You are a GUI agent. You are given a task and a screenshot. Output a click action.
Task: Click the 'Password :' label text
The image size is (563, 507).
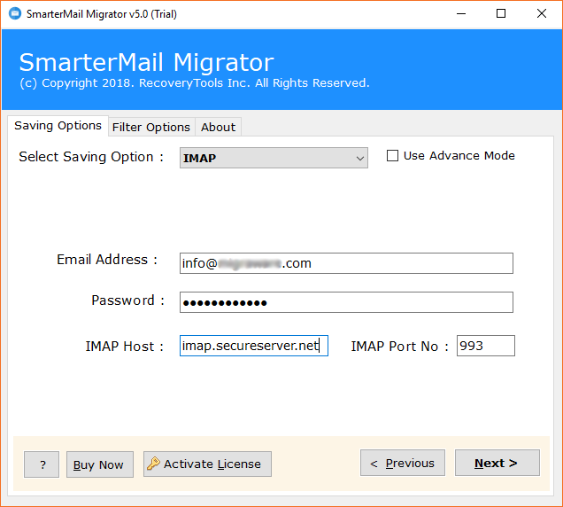tap(127, 300)
